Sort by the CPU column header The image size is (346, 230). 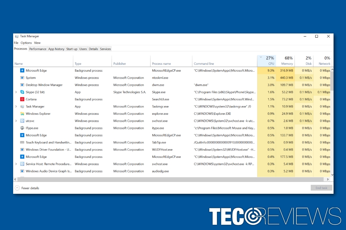(266, 61)
